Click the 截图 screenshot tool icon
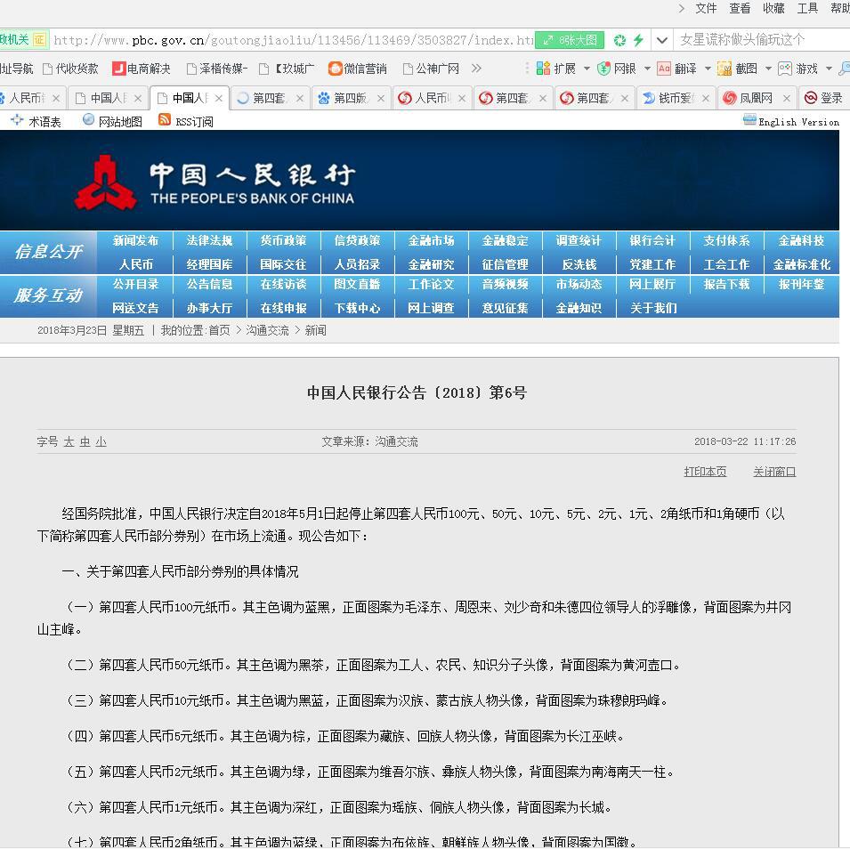This screenshot has width=850, height=849. point(725,69)
